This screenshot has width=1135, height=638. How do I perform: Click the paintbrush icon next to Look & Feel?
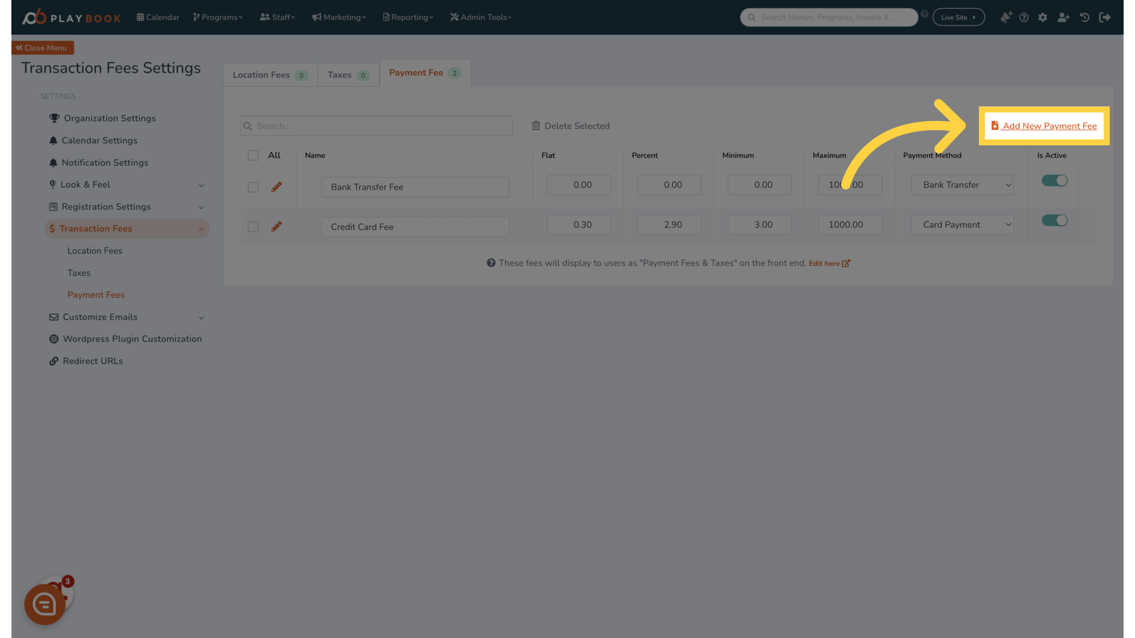point(53,184)
